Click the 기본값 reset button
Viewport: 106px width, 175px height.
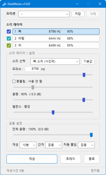pos(88,61)
